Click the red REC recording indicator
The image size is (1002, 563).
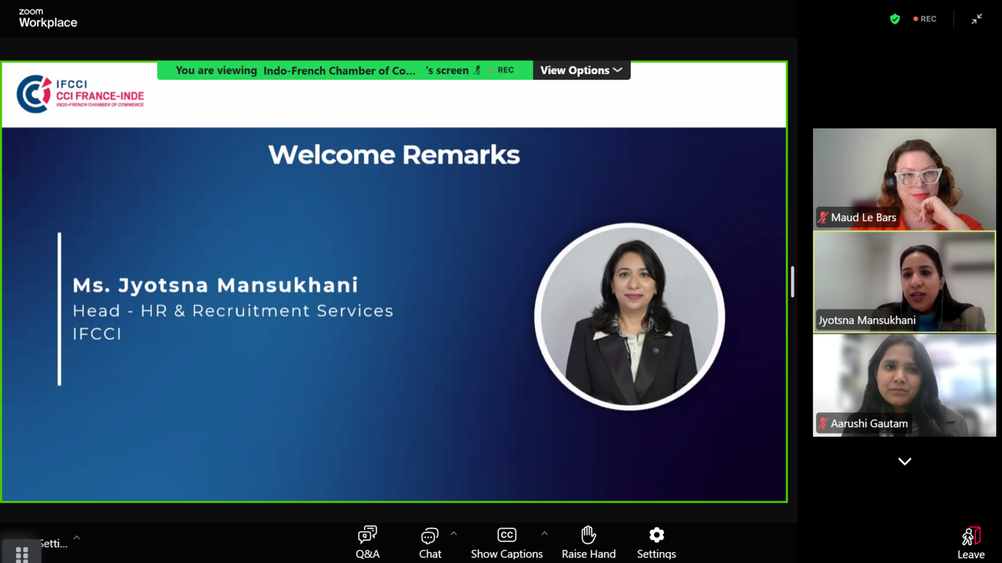[925, 19]
